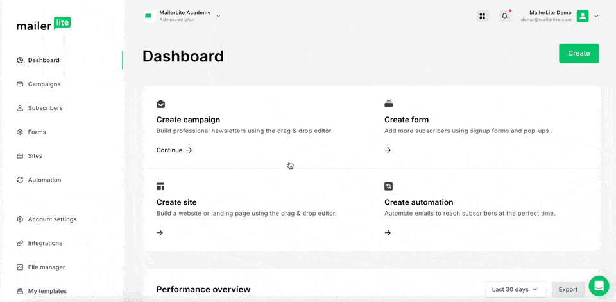Expand the MailerLite Demo profile menu

coord(597,16)
